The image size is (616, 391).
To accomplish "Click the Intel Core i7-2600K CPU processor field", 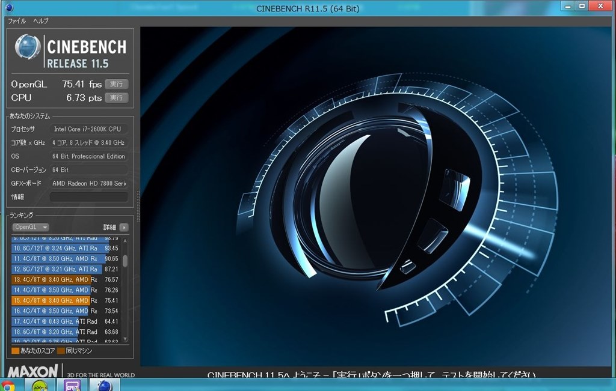I will (x=89, y=129).
